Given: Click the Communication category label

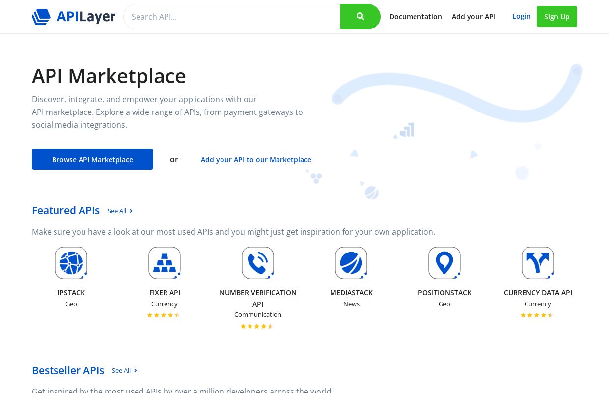Looking at the screenshot, I should click(258, 314).
